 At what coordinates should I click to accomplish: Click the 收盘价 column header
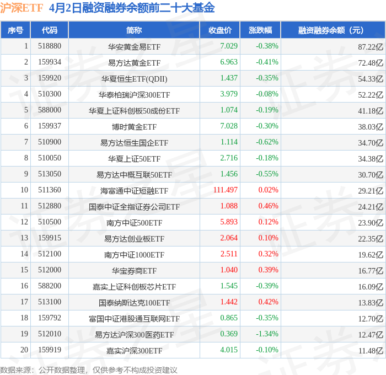pos(220,30)
